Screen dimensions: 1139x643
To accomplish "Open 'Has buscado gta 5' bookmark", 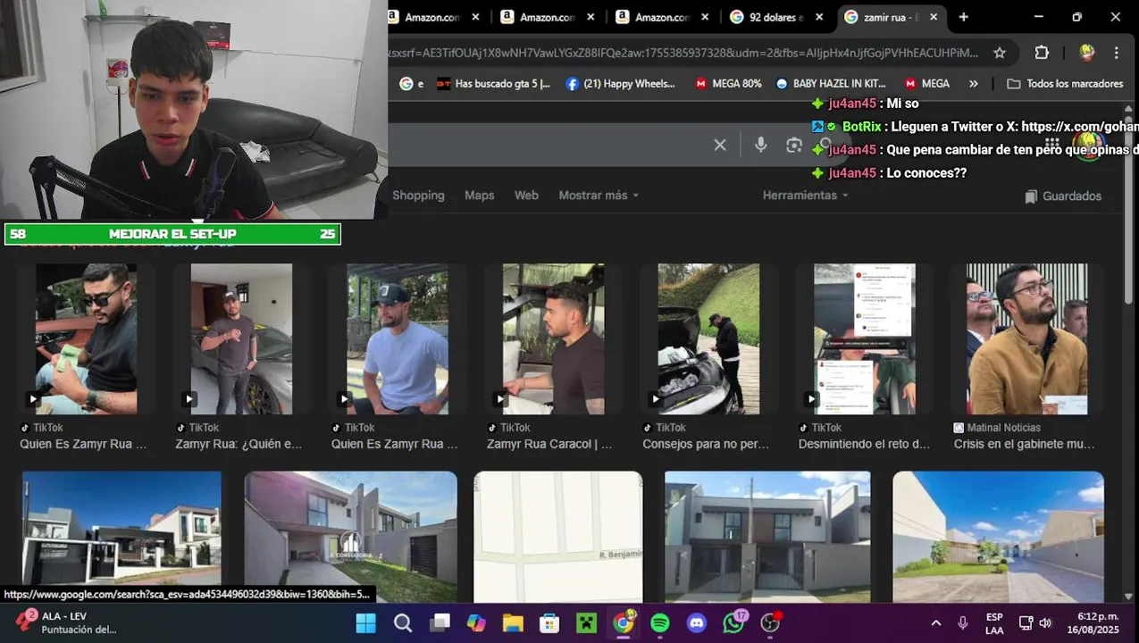I will click(x=493, y=83).
